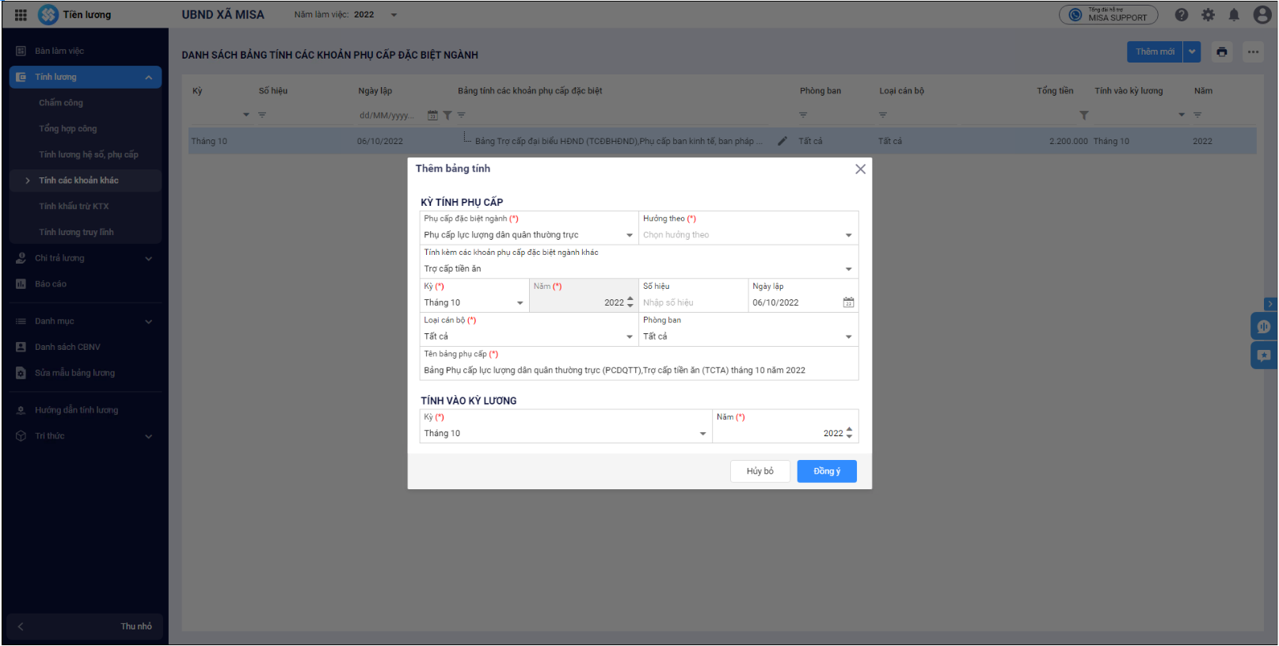Screen dimensions: 1279x646
Task: Click the filter condition icon under Loại cán bộ
Action: [x=883, y=116]
